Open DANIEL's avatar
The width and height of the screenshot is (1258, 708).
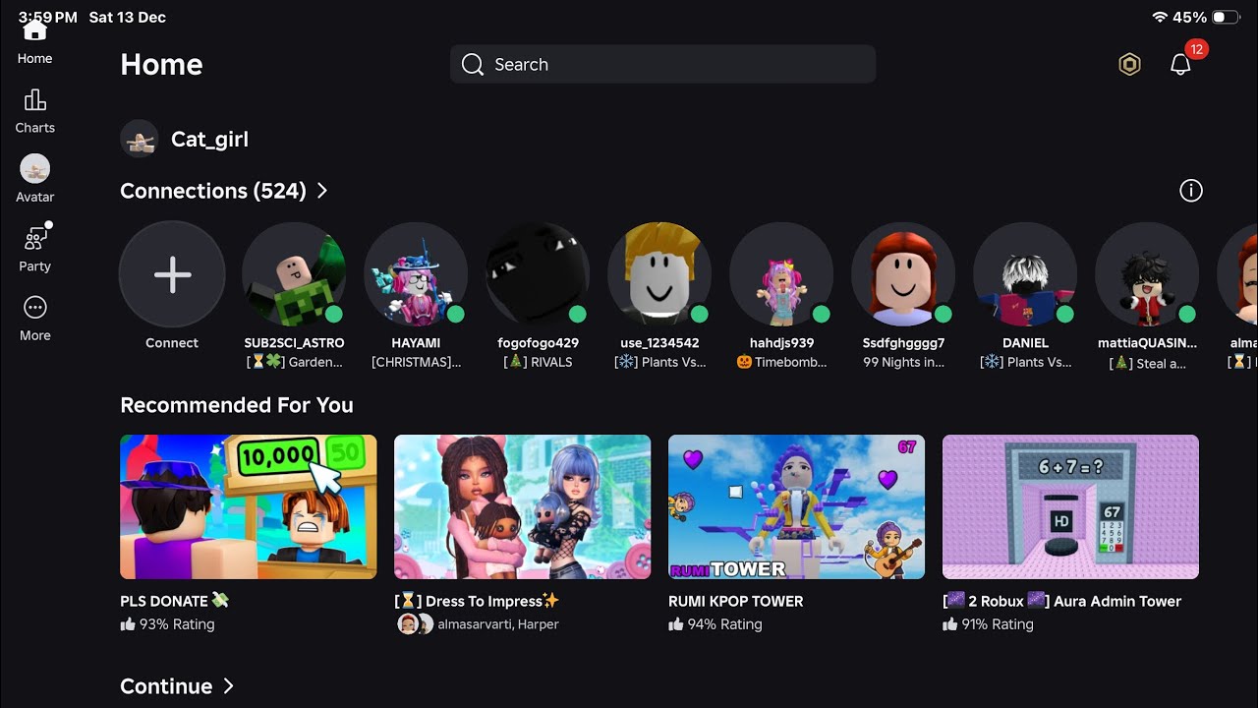click(1025, 274)
